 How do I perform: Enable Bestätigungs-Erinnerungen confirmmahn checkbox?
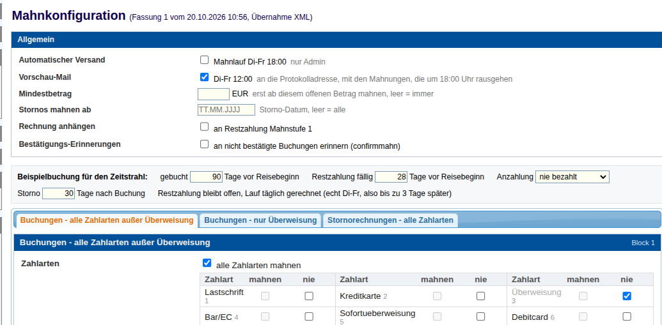(x=204, y=144)
